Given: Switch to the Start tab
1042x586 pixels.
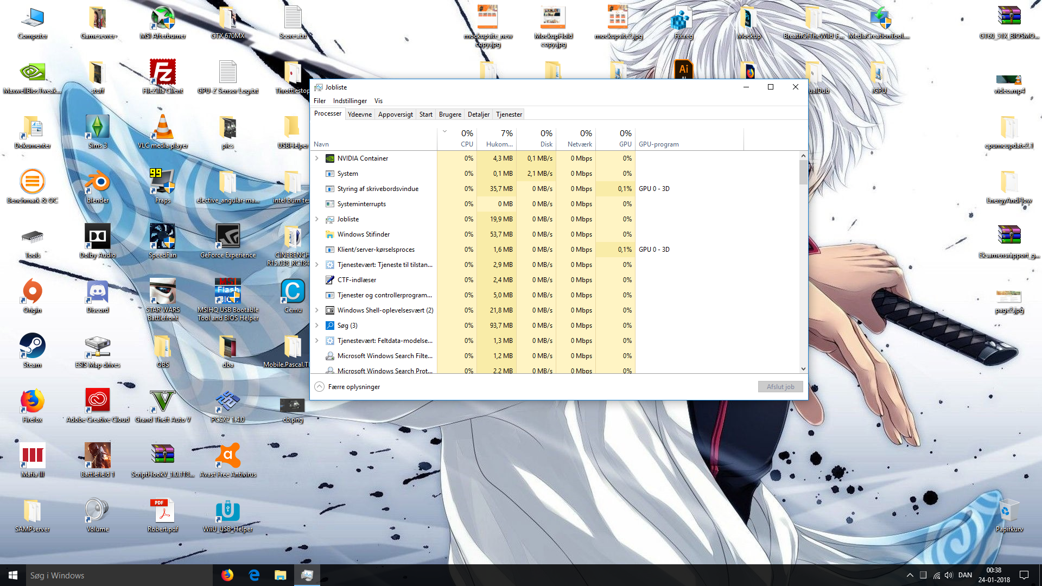Looking at the screenshot, I should 426,114.
